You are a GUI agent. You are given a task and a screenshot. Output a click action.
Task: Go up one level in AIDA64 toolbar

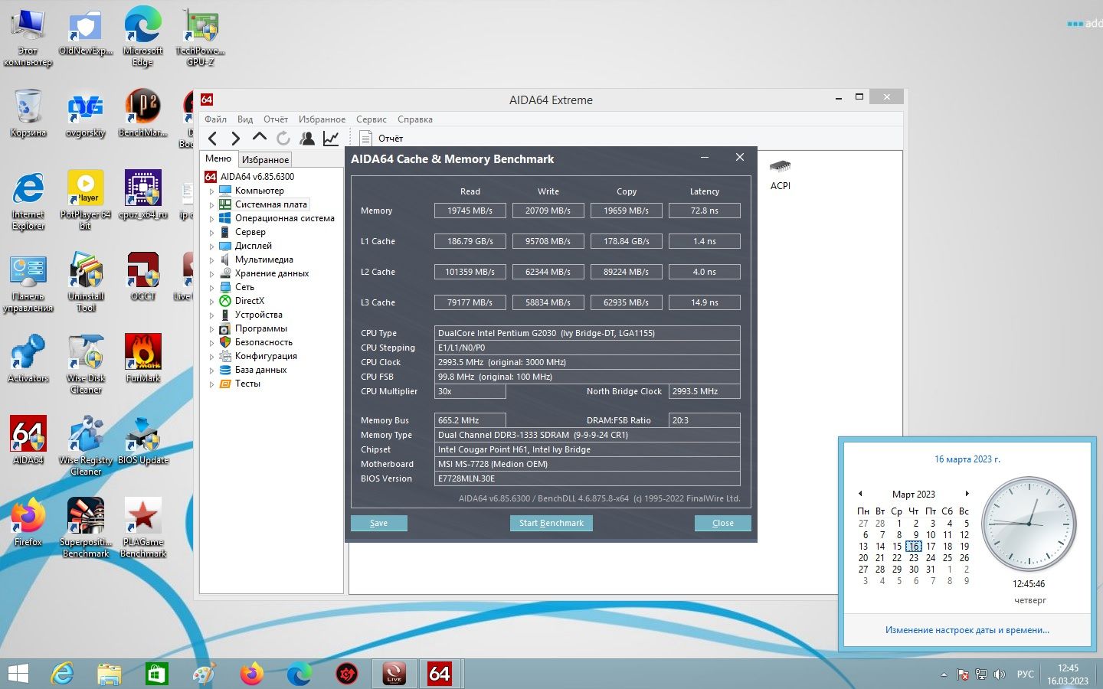click(x=260, y=138)
